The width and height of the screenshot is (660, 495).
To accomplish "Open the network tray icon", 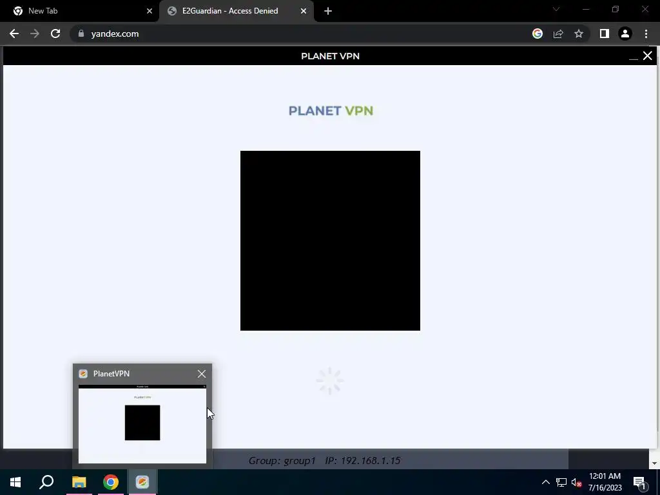I will click(x=561, y=482).
